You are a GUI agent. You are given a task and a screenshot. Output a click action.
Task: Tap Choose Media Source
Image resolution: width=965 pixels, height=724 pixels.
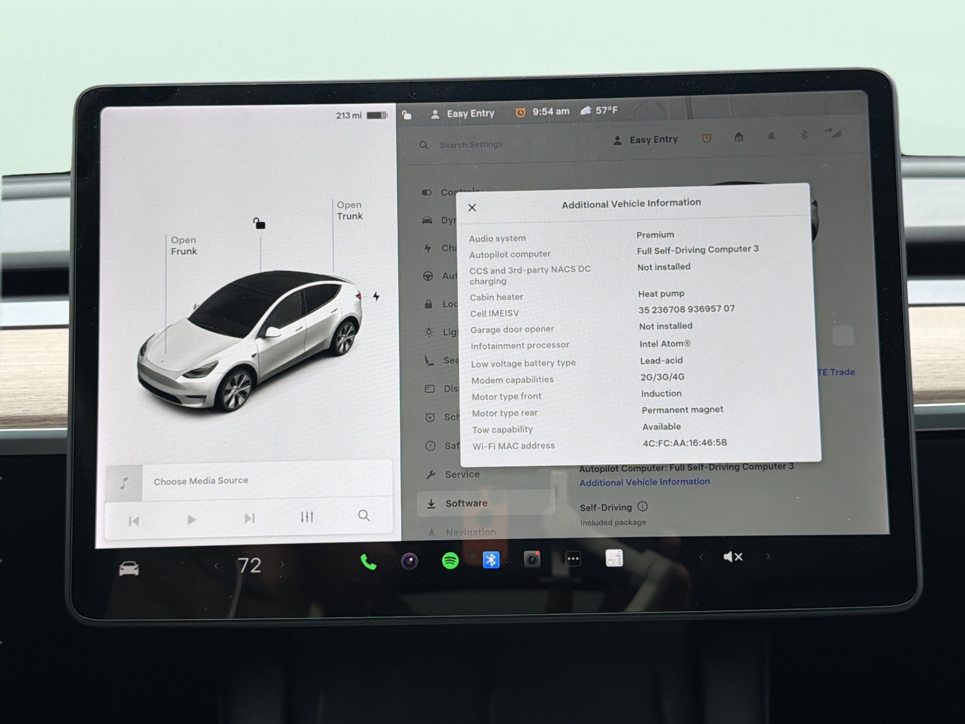coord(201,480)
